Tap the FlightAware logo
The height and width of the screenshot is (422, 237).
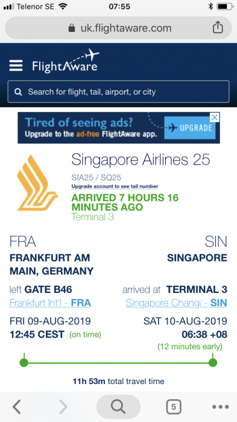click(65, 61)
